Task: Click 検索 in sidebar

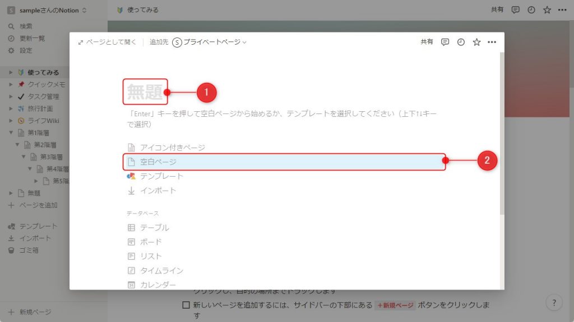Action: click(x=26, y=26)
